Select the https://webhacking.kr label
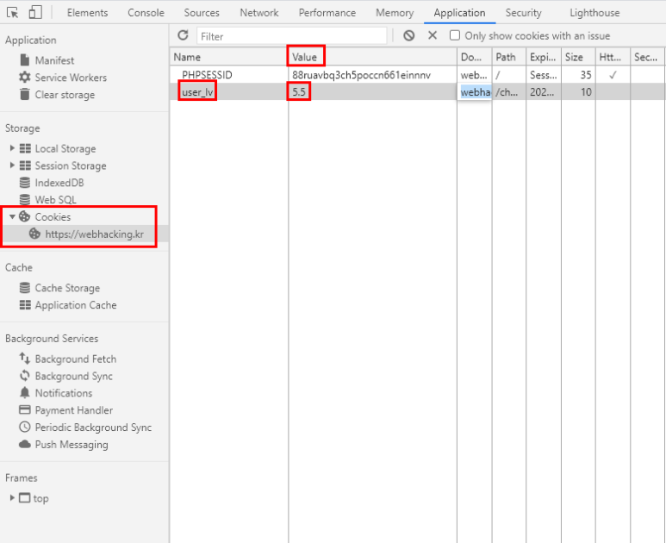The image size is (666, 543). coord(94,234)
